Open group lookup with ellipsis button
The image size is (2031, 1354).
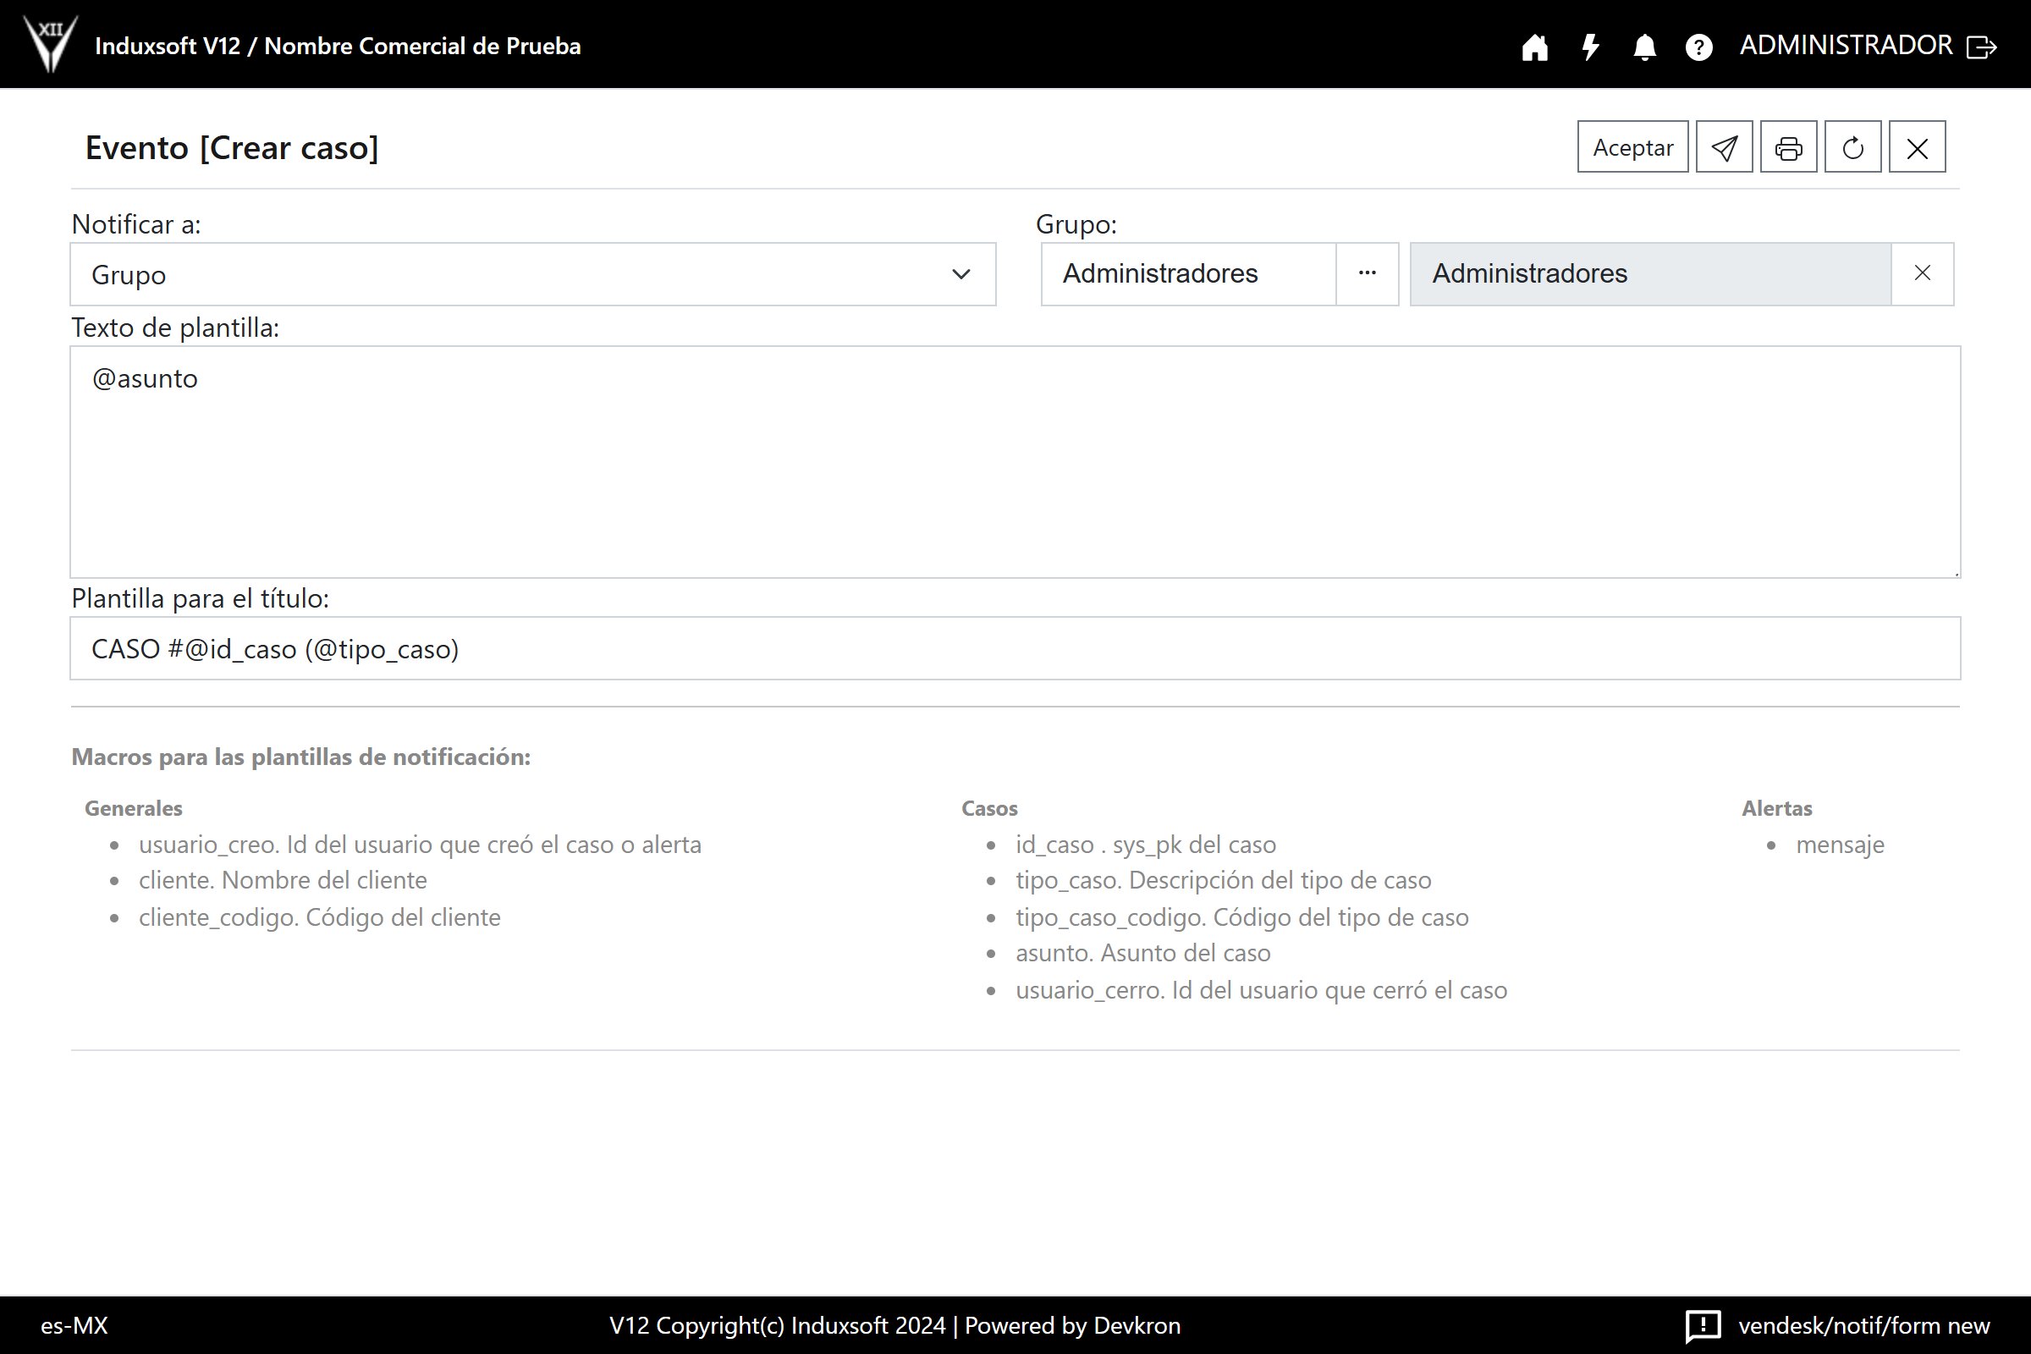pos(1366,273)
